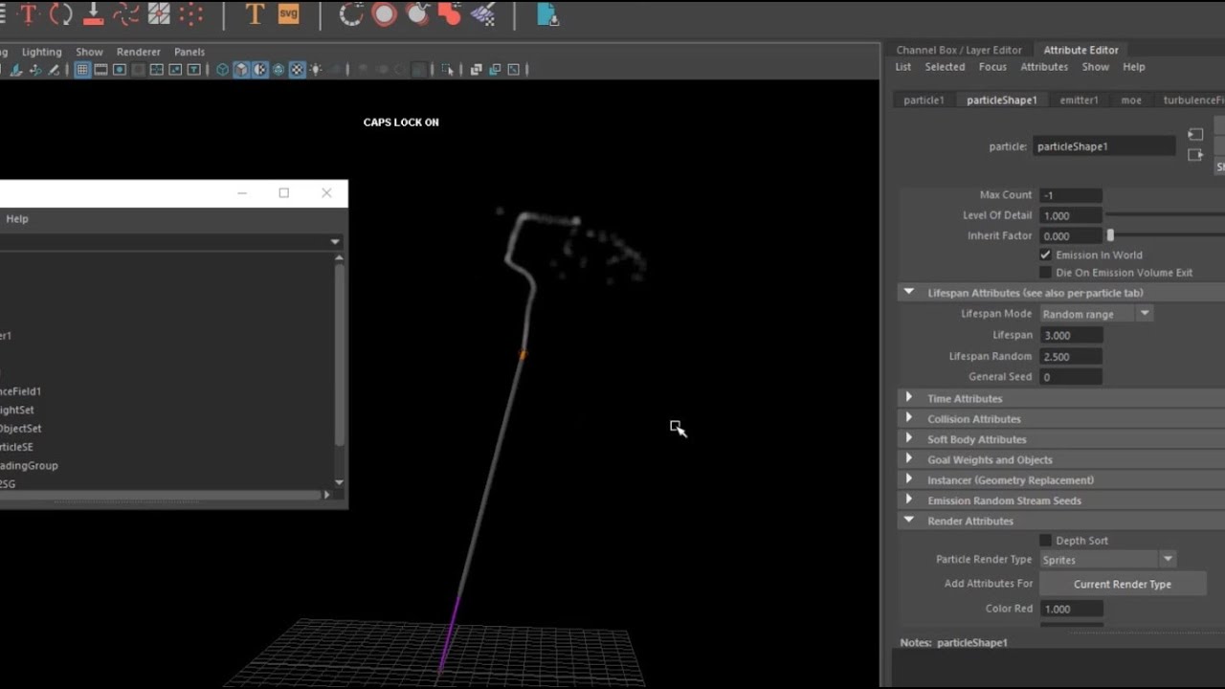
Task: Open the Lifespan Mode dropdown
Action: (1096, 314)
